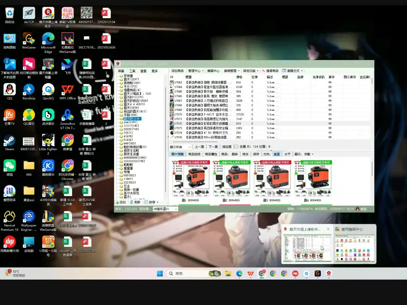Open the 顯示所有 filter combo box
This screenshot has width=407, height=305.
coord(181,147)
